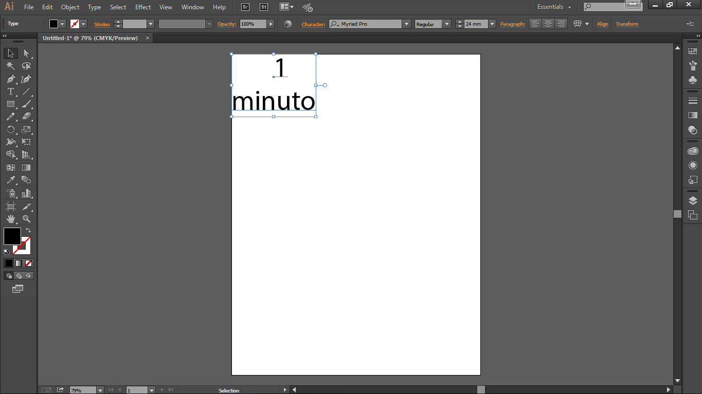Image resolution: width=702 pixels, height=394 pixels.
Task: Open zoom level dropdown at bottom
Action: tap(100, 390)
